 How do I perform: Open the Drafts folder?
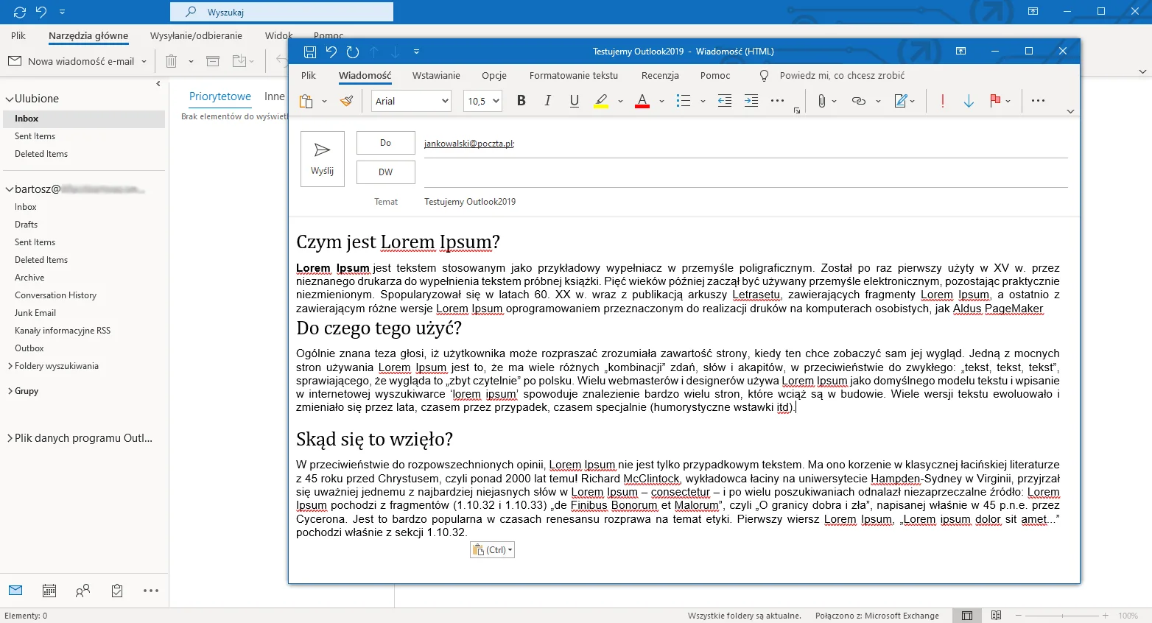click(27, 225)
